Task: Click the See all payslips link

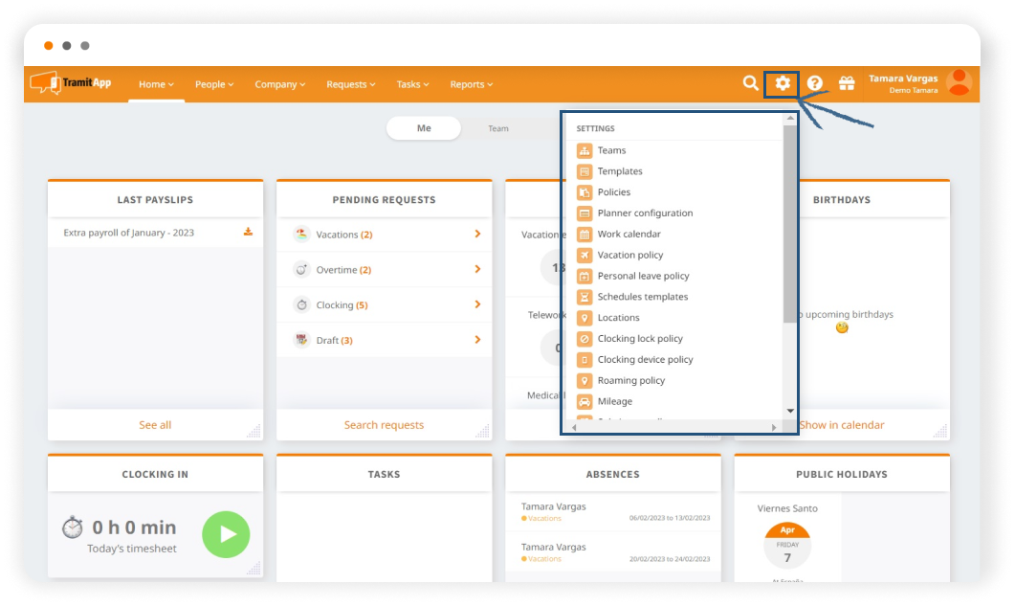Action: 155,425
